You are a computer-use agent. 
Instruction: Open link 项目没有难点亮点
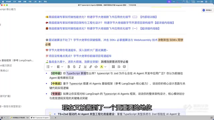click(x=80, y=56)
